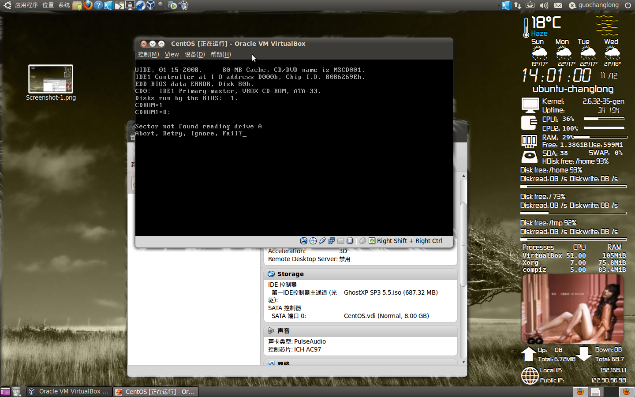
Task: Click the Remote Desktop Server: 禁用 line
Action: pyautogui.click(x=309, y=259)
